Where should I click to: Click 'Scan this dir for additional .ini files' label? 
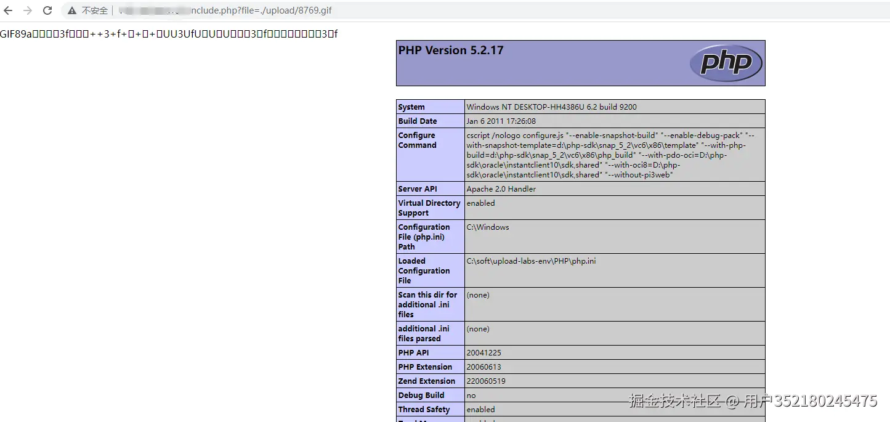(x=427, y=305)
